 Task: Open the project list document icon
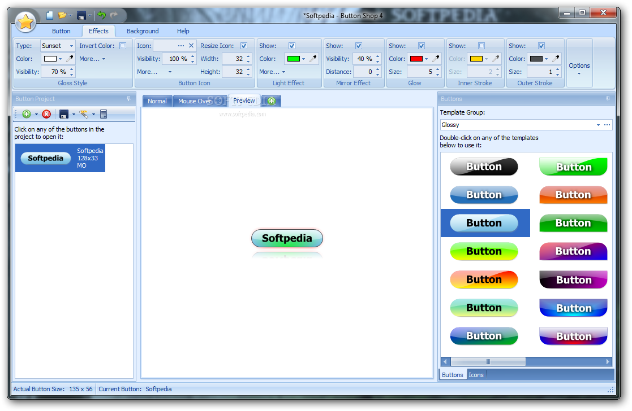click(x=104, y=114)
